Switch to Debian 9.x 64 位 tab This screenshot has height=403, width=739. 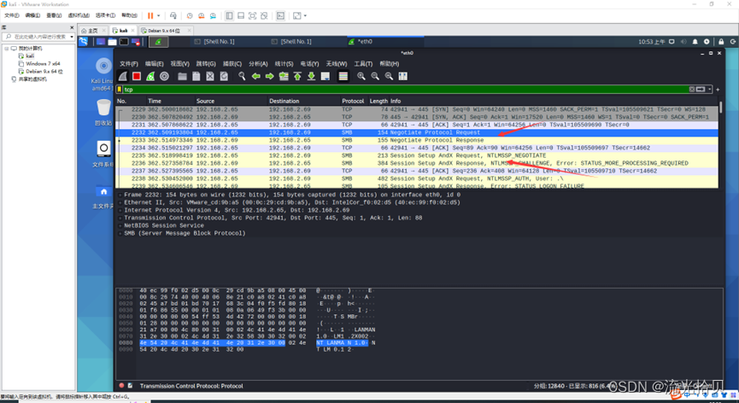coord(164,31)
